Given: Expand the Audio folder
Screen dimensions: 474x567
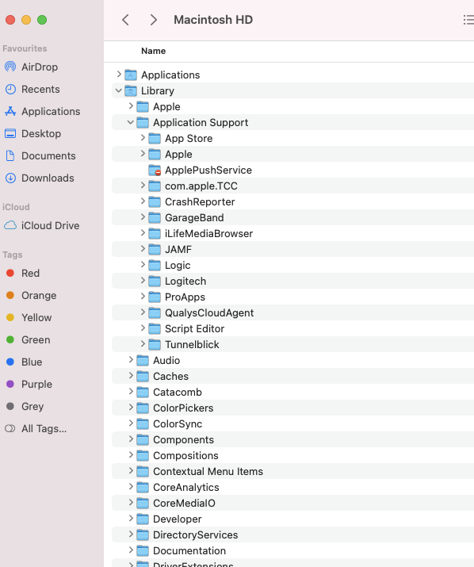Looking at the screenshot, I should click(x=131, y=360).
